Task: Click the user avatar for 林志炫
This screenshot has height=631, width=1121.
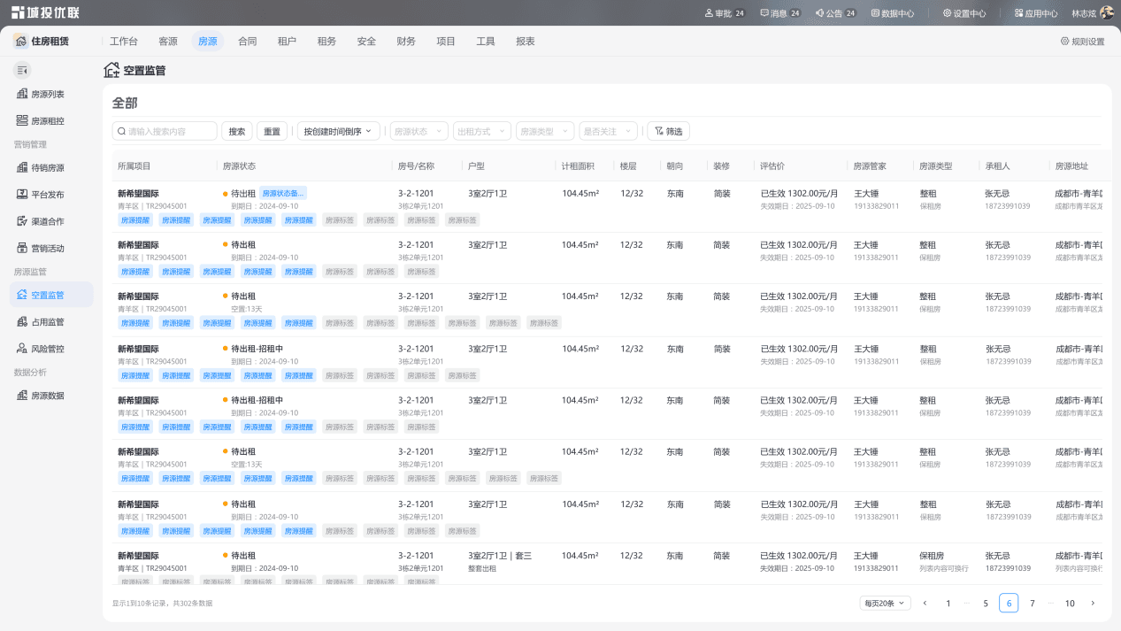Action: [x=1106, y=13]
